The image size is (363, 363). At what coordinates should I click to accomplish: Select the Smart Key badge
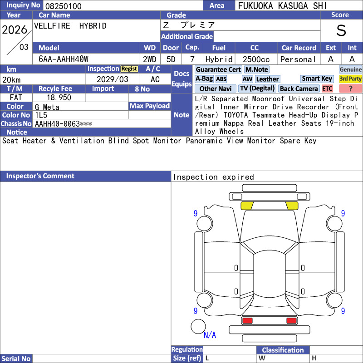point(317,78)
